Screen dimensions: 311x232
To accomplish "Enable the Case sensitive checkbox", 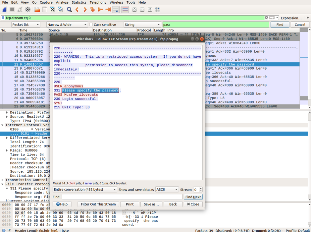I will (x=91, y=25).
